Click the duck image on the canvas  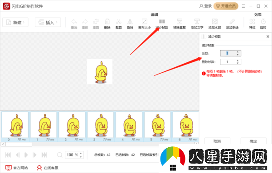[100, 71]
